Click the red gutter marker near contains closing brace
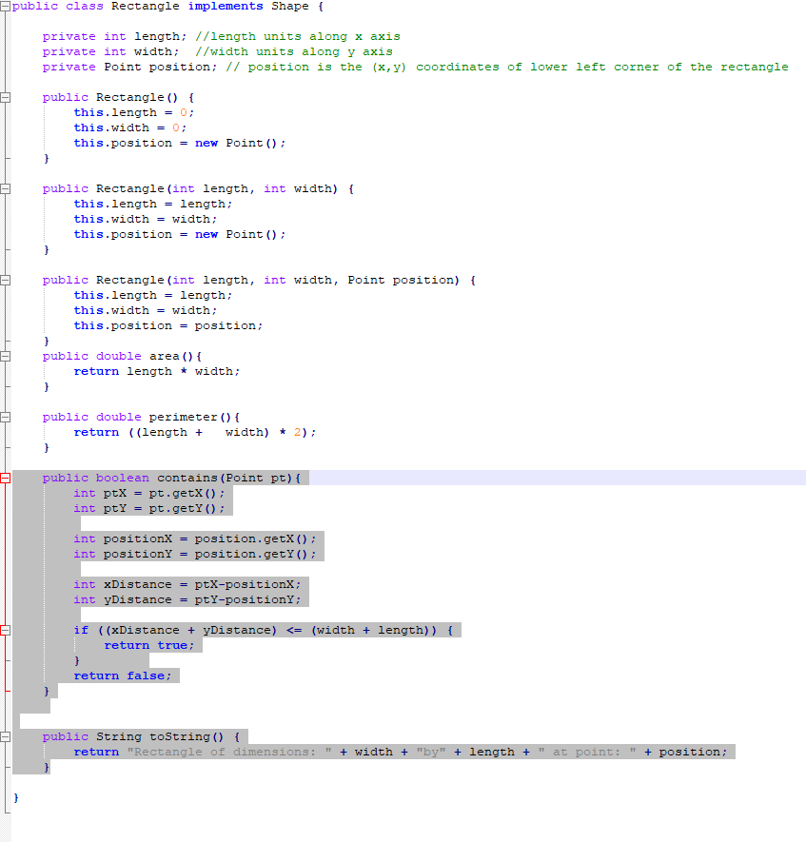Image resolution: width=806 pixels, height=842 pixels. (4, 690)
